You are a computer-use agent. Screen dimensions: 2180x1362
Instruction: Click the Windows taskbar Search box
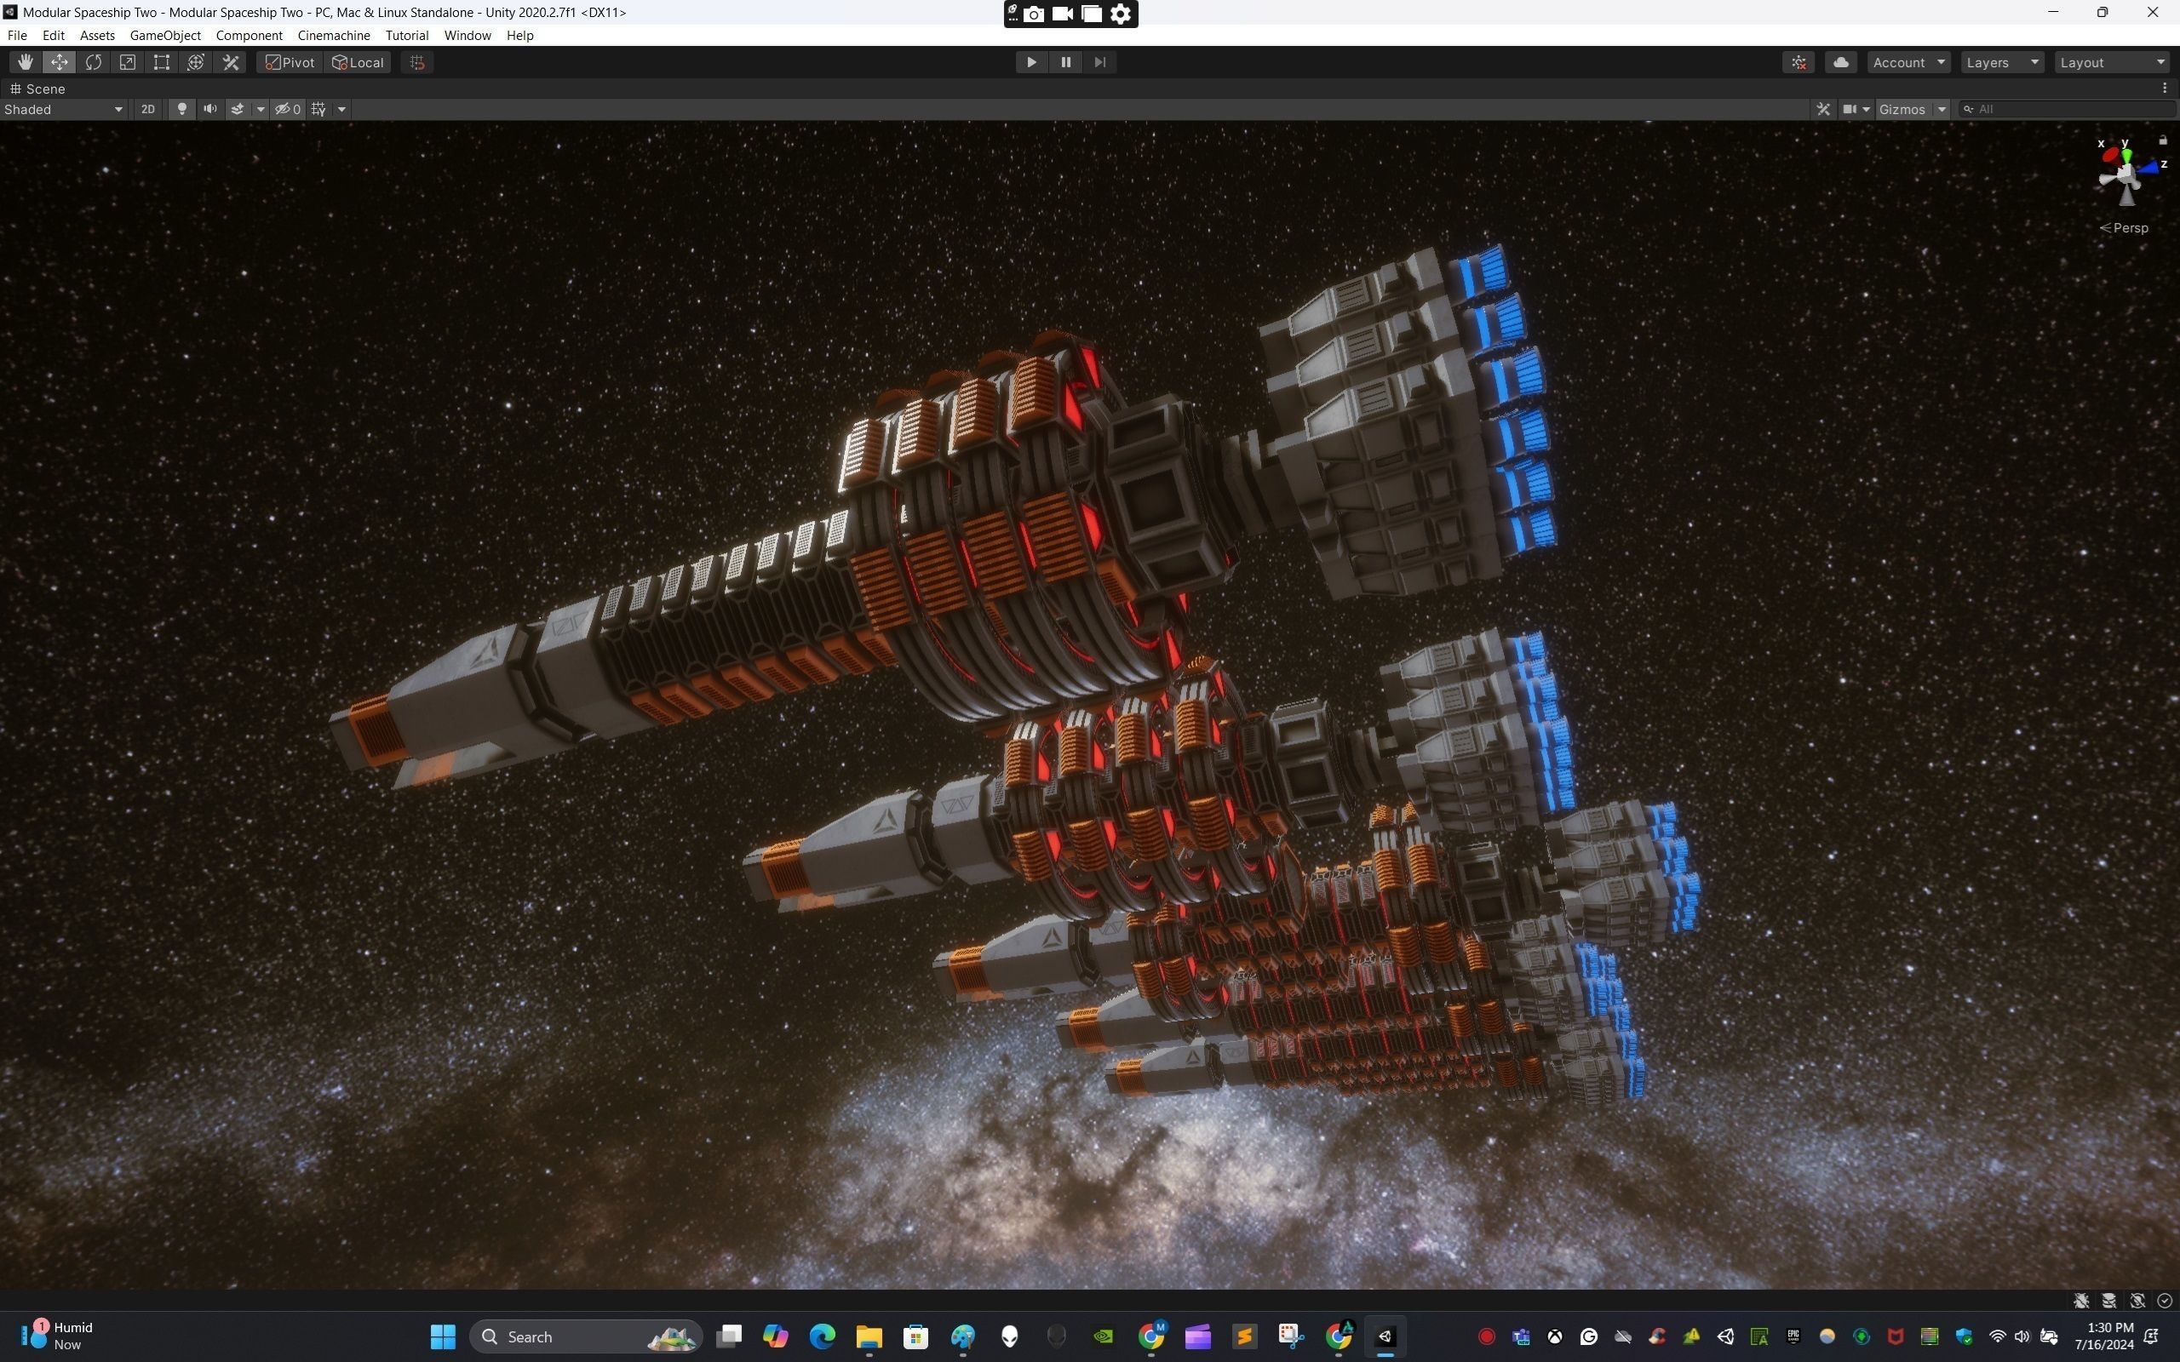coord(586,1336)
